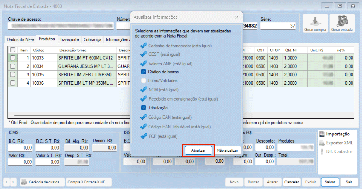Open Importação in the side panel
The image size is (362, 189).
(x=334, y=134)
